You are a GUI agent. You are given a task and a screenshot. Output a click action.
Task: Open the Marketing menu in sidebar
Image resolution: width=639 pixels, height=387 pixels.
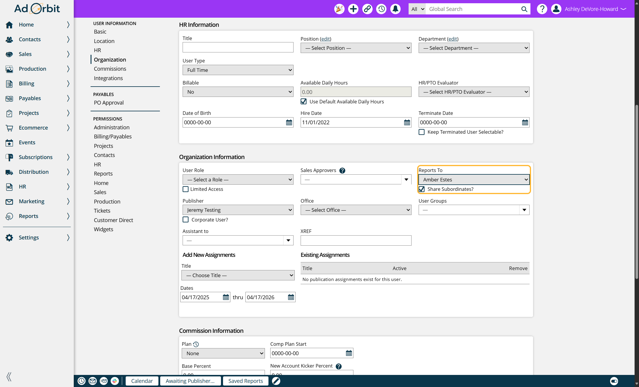point(37,201)
